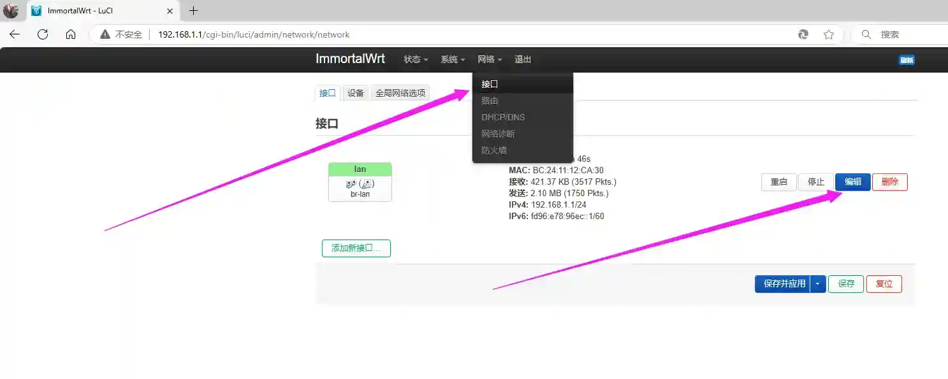This screenshot has width=948, height=379.
Task: Click the 不安全 security warning icon
Action: click(x=105, y=34)
